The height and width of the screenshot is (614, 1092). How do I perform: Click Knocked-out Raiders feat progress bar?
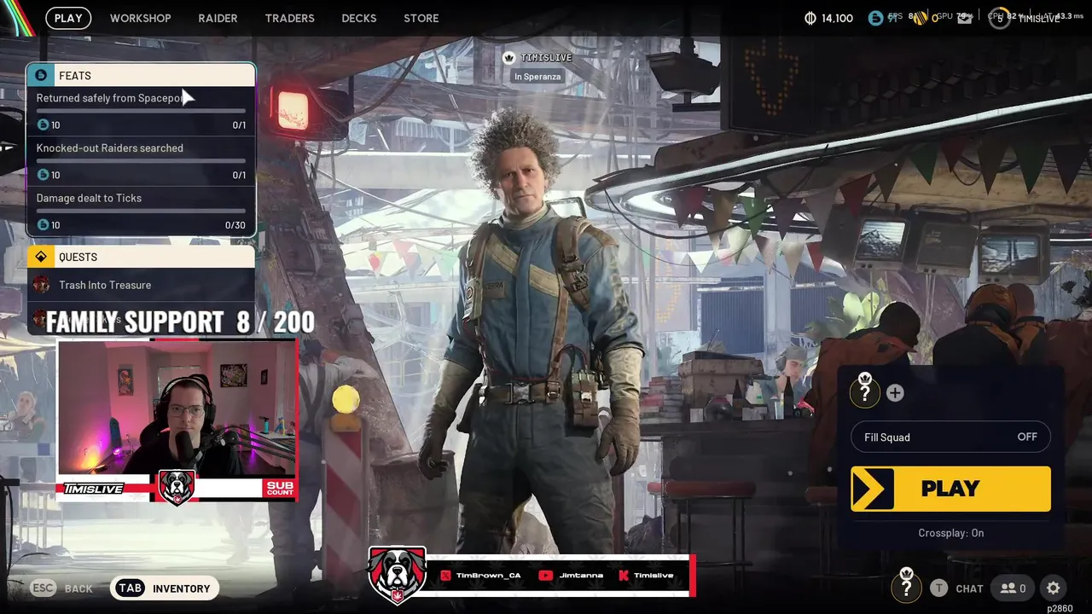[x=141, y=160]
